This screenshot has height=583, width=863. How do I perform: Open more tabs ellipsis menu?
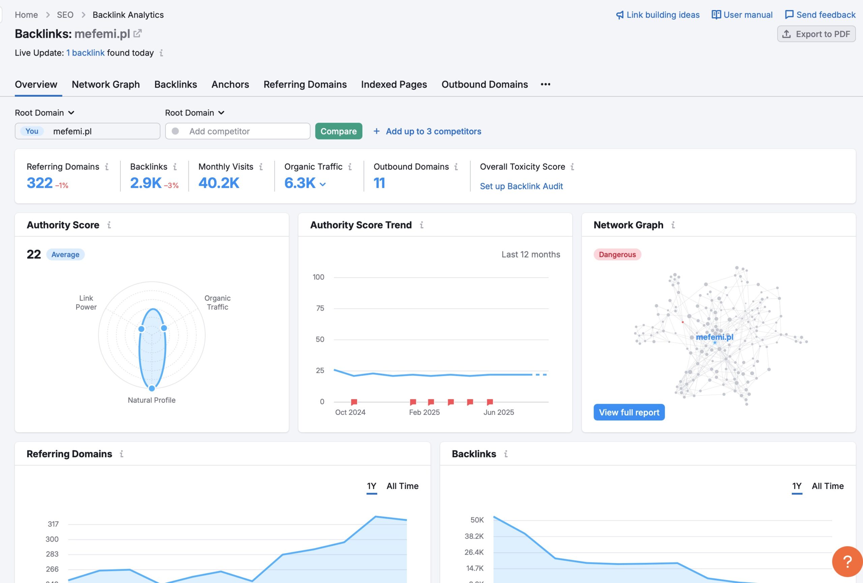point(545,84)
